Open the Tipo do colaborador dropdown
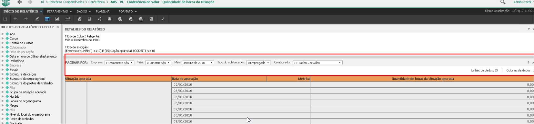Image resolution: width=534 pixels, height=124 pixels. coord(258,63)
